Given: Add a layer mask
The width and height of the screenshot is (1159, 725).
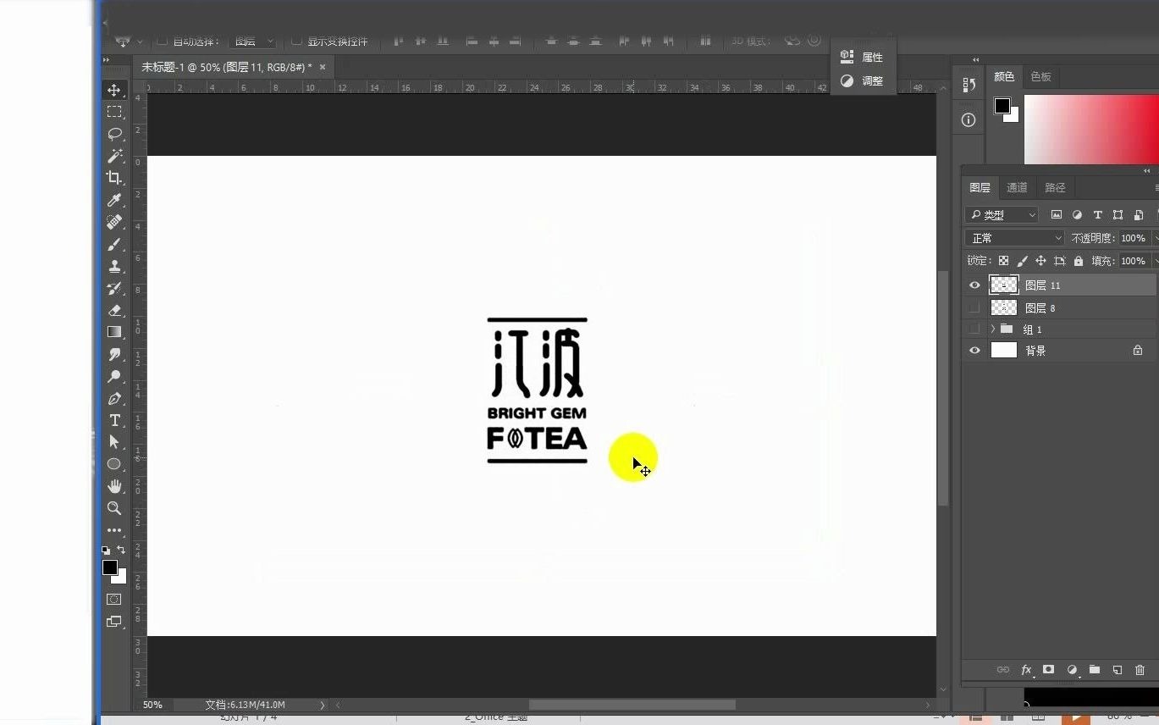Looking at the screenshot, I should click(1048, 670).
